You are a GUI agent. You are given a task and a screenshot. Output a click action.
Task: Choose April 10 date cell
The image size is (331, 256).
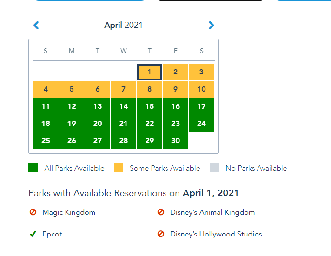(x=201, y=89)
